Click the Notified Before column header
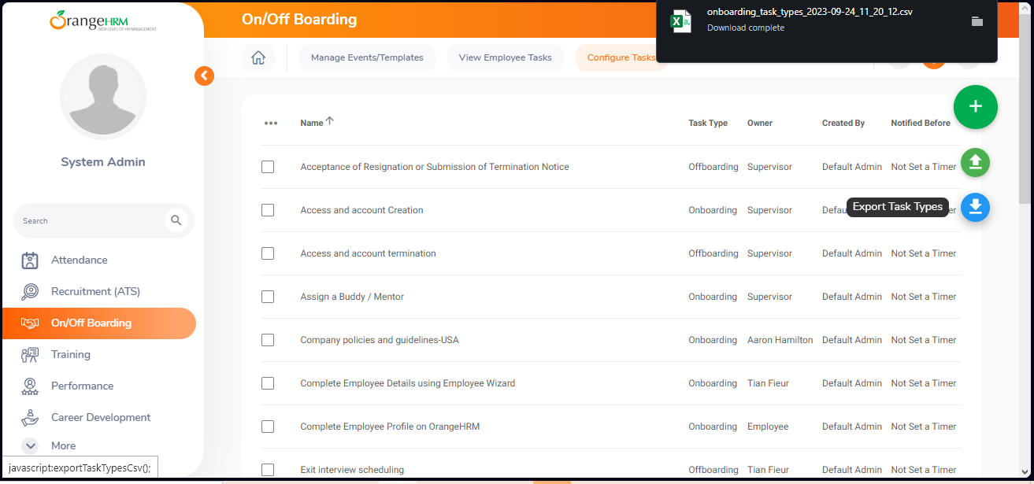 tap(921, 123)
